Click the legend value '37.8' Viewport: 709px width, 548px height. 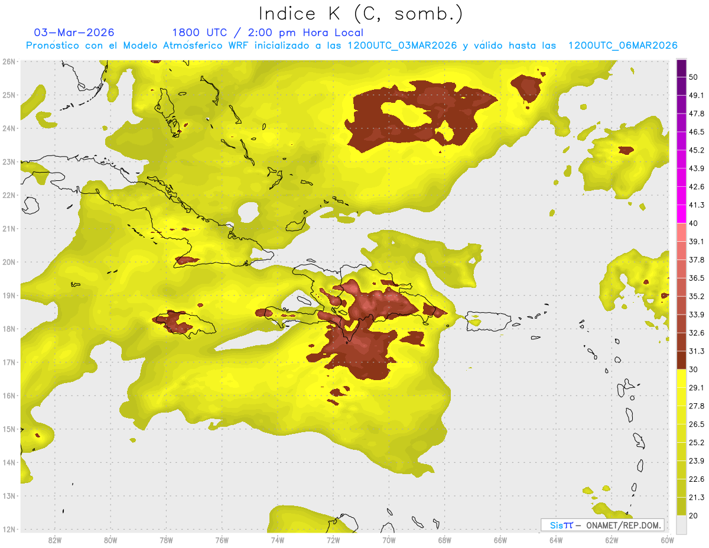pyautogui.click(x=697, y=260)
